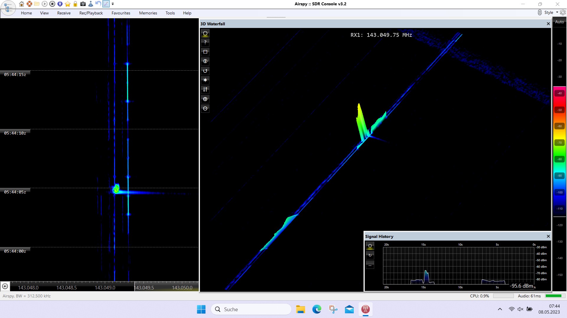
Task: Open the application menu tree button
Action: [x=8, y=8]
